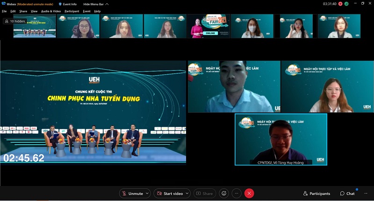Open the Audio & Video menu
The height and width of the screenshot is (201, 374).
pyautogui.click(x=51, y=11)
